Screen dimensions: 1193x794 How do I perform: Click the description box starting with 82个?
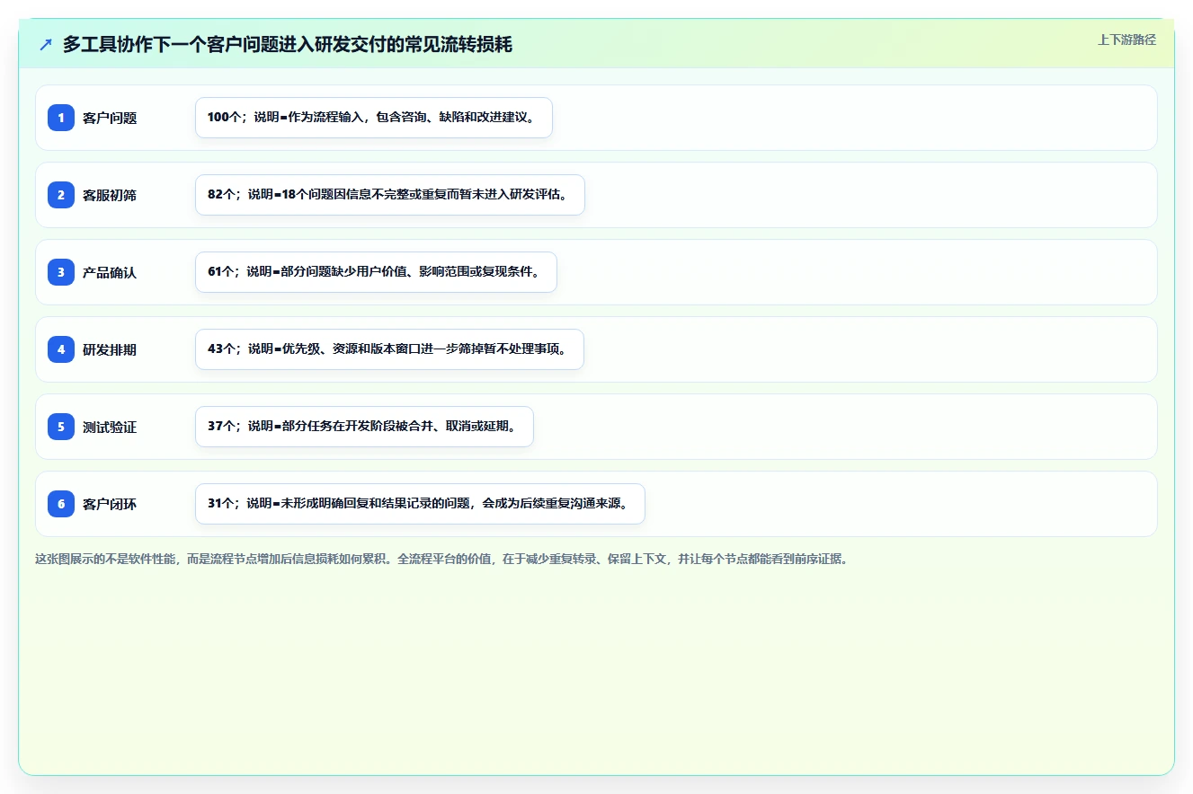click(x=390, y=195)
